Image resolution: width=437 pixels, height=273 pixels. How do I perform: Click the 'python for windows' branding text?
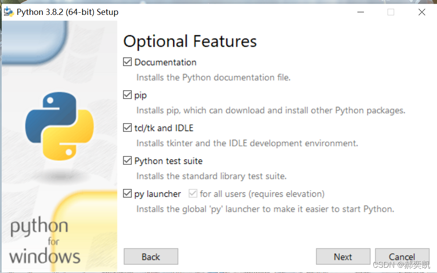point(45,241)
